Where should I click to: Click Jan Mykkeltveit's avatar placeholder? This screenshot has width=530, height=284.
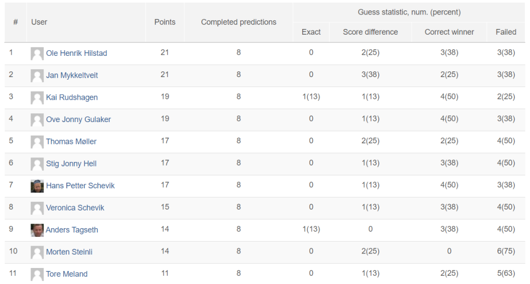tap(37, 76)
